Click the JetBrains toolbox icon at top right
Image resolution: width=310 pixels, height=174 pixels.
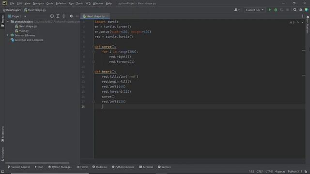(307, 10)
